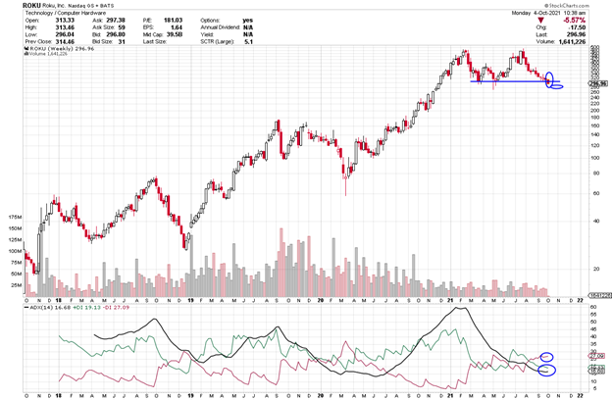Screen dimensions: 612x400
Task: Select the High value 313.46
Action: click(65, 27)
